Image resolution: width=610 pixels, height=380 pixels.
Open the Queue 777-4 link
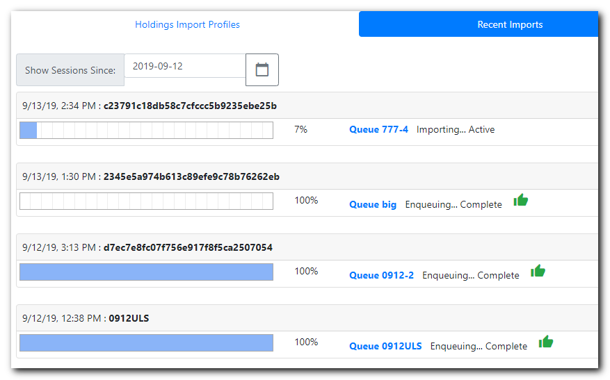378,129
